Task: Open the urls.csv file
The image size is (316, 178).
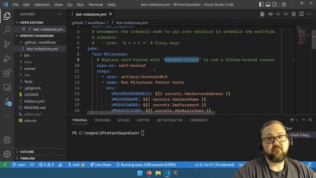Action: [30, 121]
